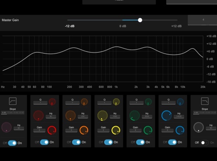Click the red band frequency knob
217x161 pixels.
pyautogui.click(x=39, y=116)
